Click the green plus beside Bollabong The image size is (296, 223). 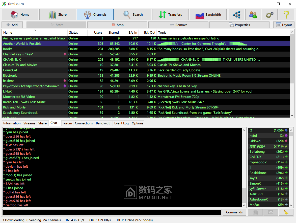[286, 151]
